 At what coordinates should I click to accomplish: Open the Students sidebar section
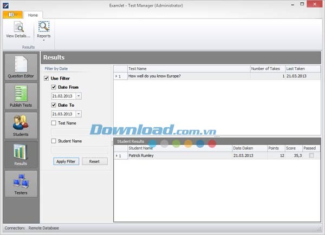coord(21,125)
